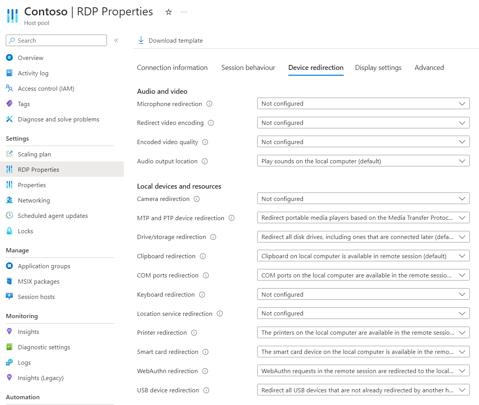Open the Overview page for Contoso

point(30,58)
